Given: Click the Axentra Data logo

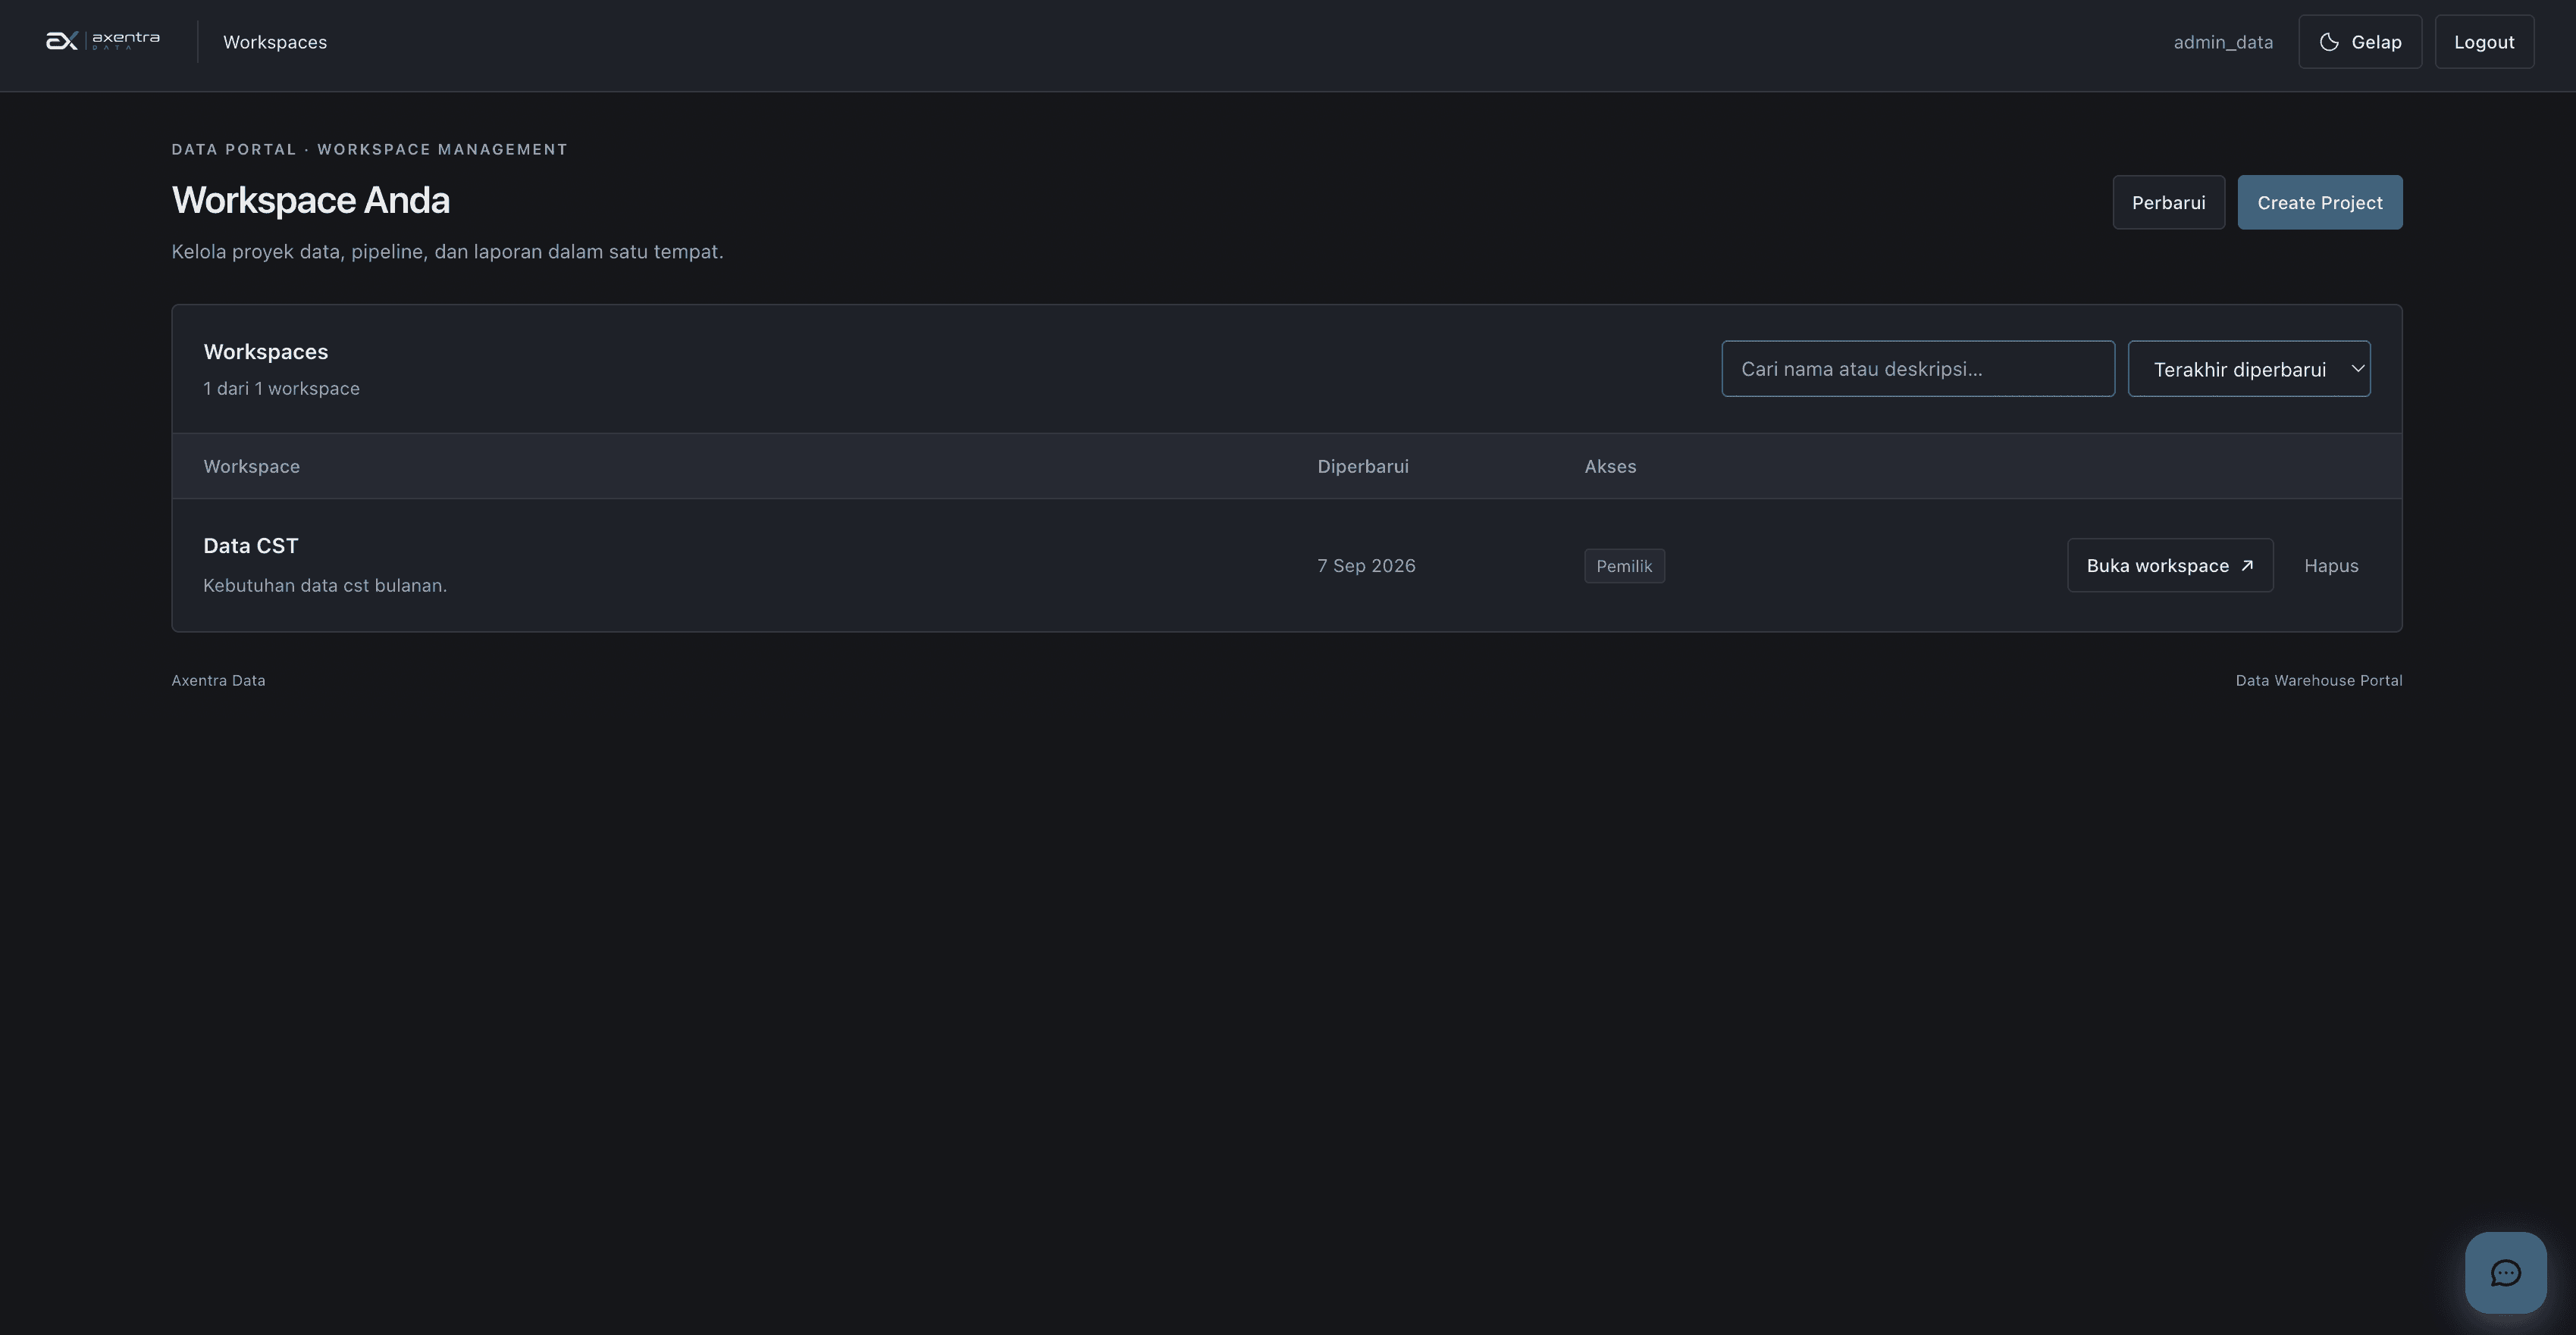Looking at the screenshot, I should tap(102, 41).
